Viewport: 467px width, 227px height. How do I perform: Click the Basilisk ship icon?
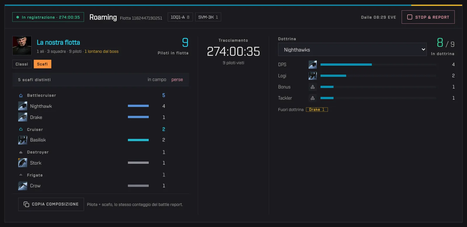point(22,140)
